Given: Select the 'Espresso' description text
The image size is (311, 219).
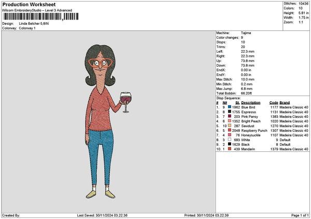Looking at the screenshot, I should click(248, 112).
